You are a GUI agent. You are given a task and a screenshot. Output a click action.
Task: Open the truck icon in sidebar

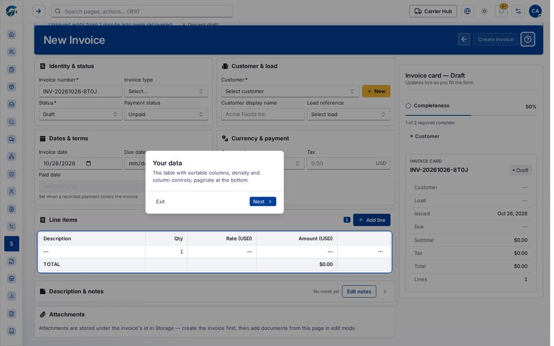pyautogui.click(x=12, y=139)
